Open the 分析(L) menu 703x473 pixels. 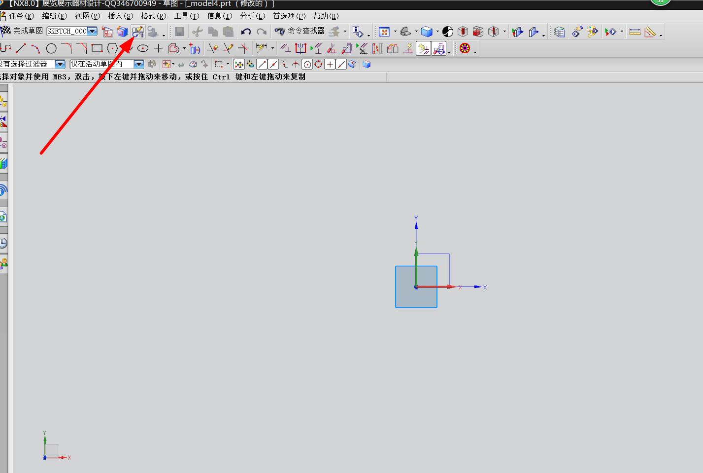coord(253,16)
